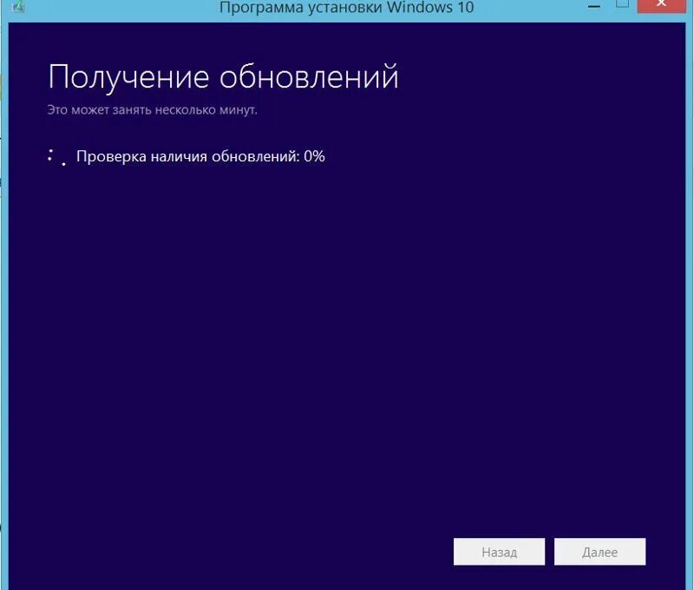The width and height of the screenshot is (694, 590).
Task: Maximize the setup program window
Action: click(x=622, y=4)
